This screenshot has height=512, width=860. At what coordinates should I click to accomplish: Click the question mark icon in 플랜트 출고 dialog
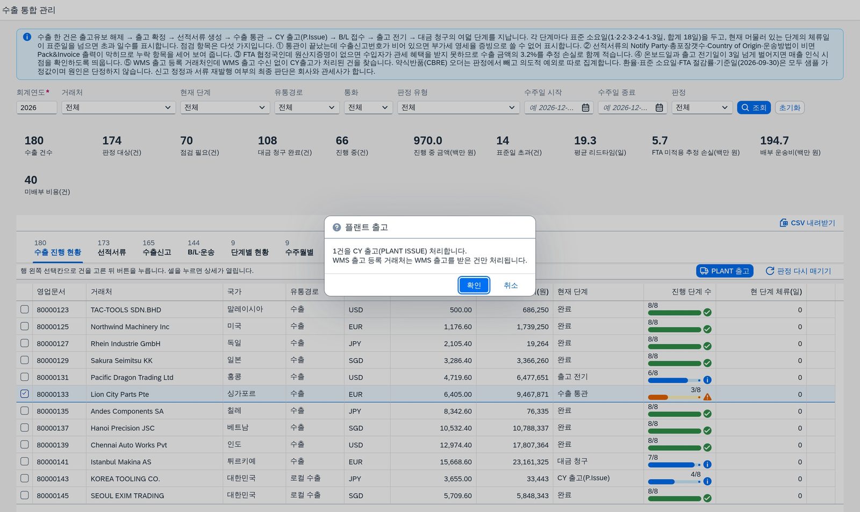pos(336,227)
